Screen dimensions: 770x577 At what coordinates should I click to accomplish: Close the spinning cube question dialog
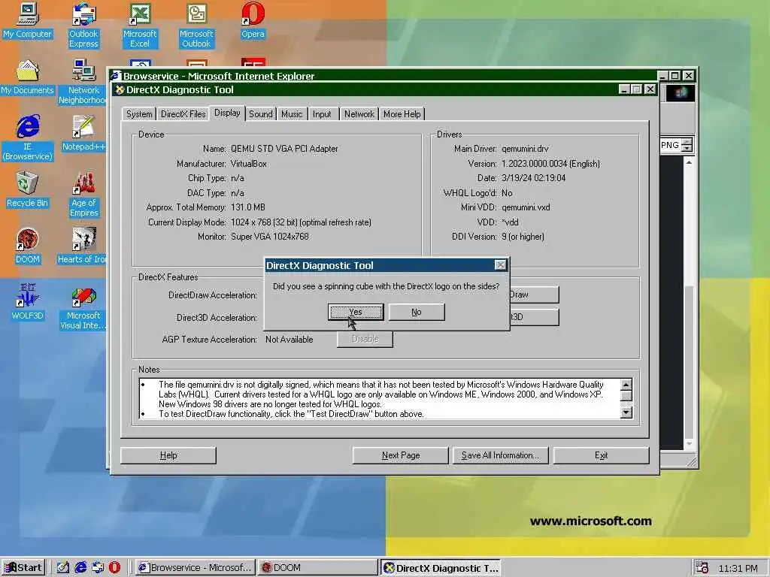[500, 265]
